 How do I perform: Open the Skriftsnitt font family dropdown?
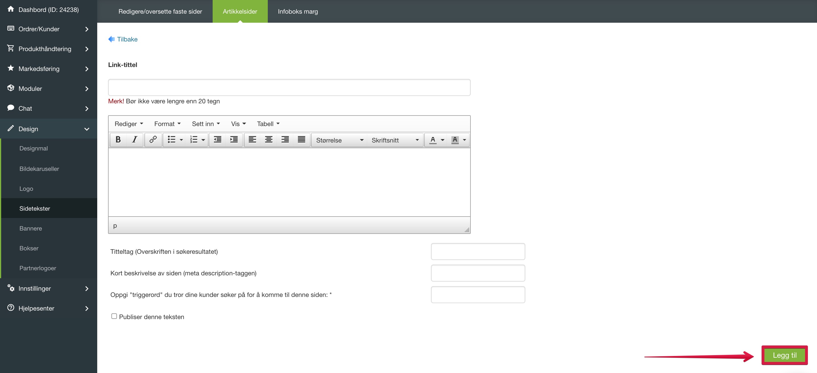pyautogui.click(x=395, y=140)
